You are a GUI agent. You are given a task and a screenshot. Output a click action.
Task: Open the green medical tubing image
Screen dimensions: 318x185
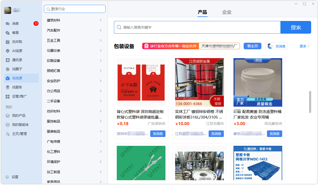(141, 163)
